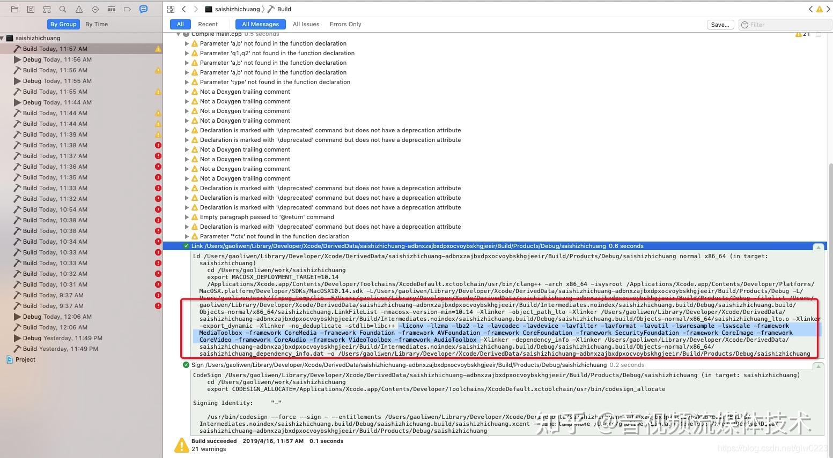Click the Project document icon in navigator

coord(9,359)
